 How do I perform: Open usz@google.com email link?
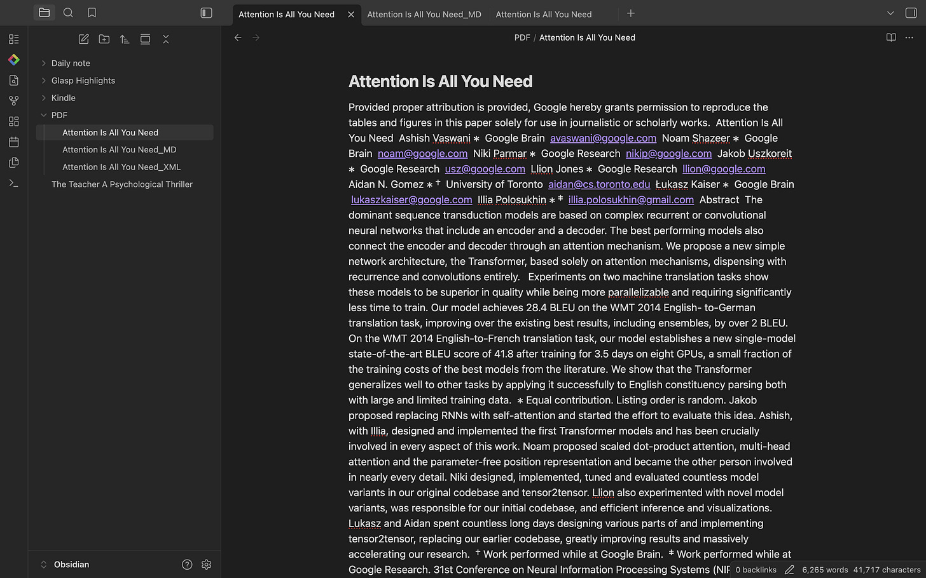coord(485,169)
